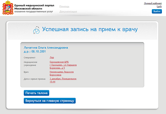Open doctor Иноземцева Людмила Борисовна link
Viewport: 166px width, 114px height.
62,73
